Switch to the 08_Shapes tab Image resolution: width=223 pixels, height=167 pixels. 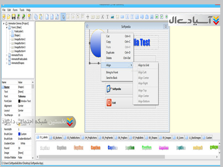[x=151, y=137]
